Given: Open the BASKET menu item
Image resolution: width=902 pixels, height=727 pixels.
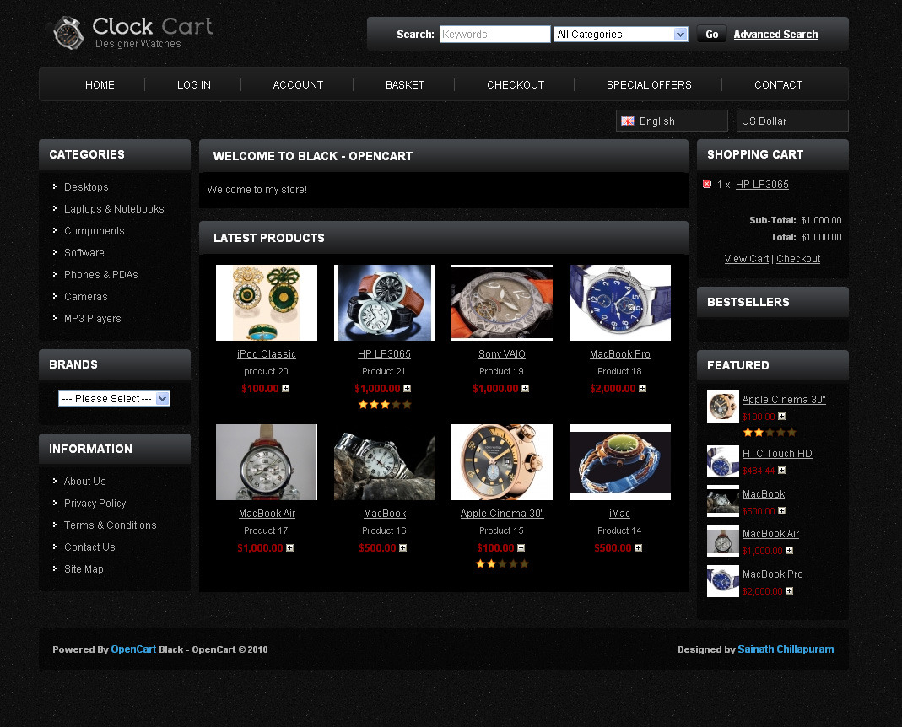Looking at the screenshot, I should [405, 85].
